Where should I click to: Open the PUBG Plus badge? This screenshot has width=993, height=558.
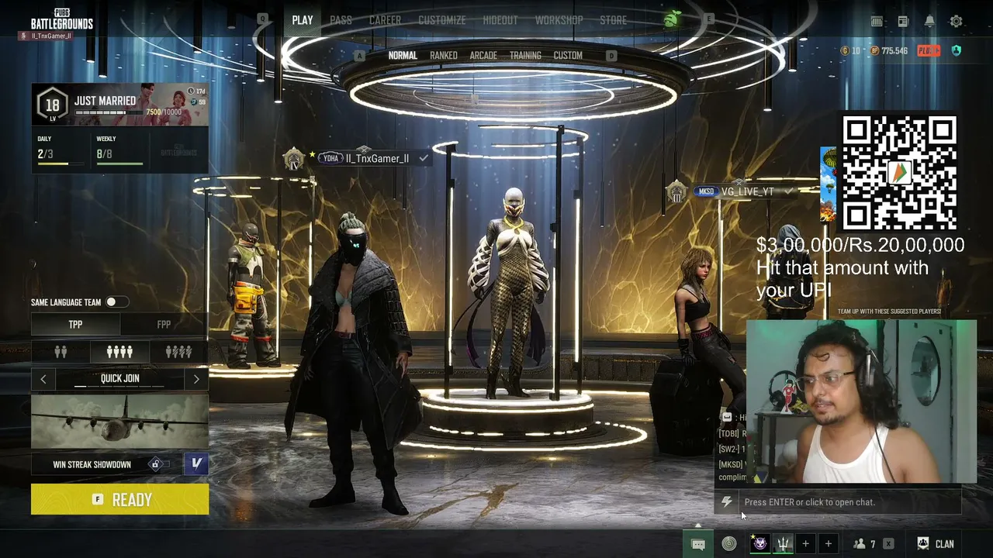[929, 50]
